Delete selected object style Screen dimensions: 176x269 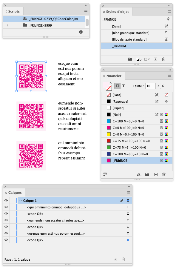tap(164, 59)
